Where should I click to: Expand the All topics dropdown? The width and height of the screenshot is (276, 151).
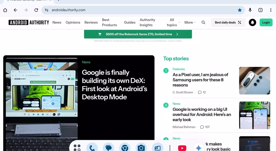tap(173, 22)
